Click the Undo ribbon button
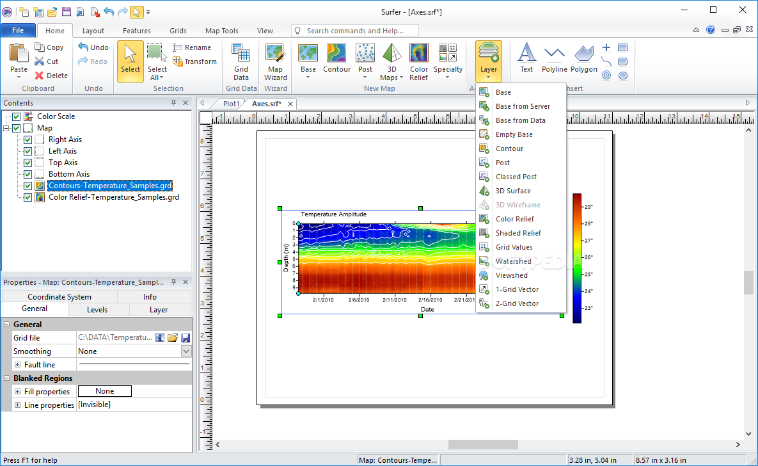758x466 pixels. coord(93,47)
